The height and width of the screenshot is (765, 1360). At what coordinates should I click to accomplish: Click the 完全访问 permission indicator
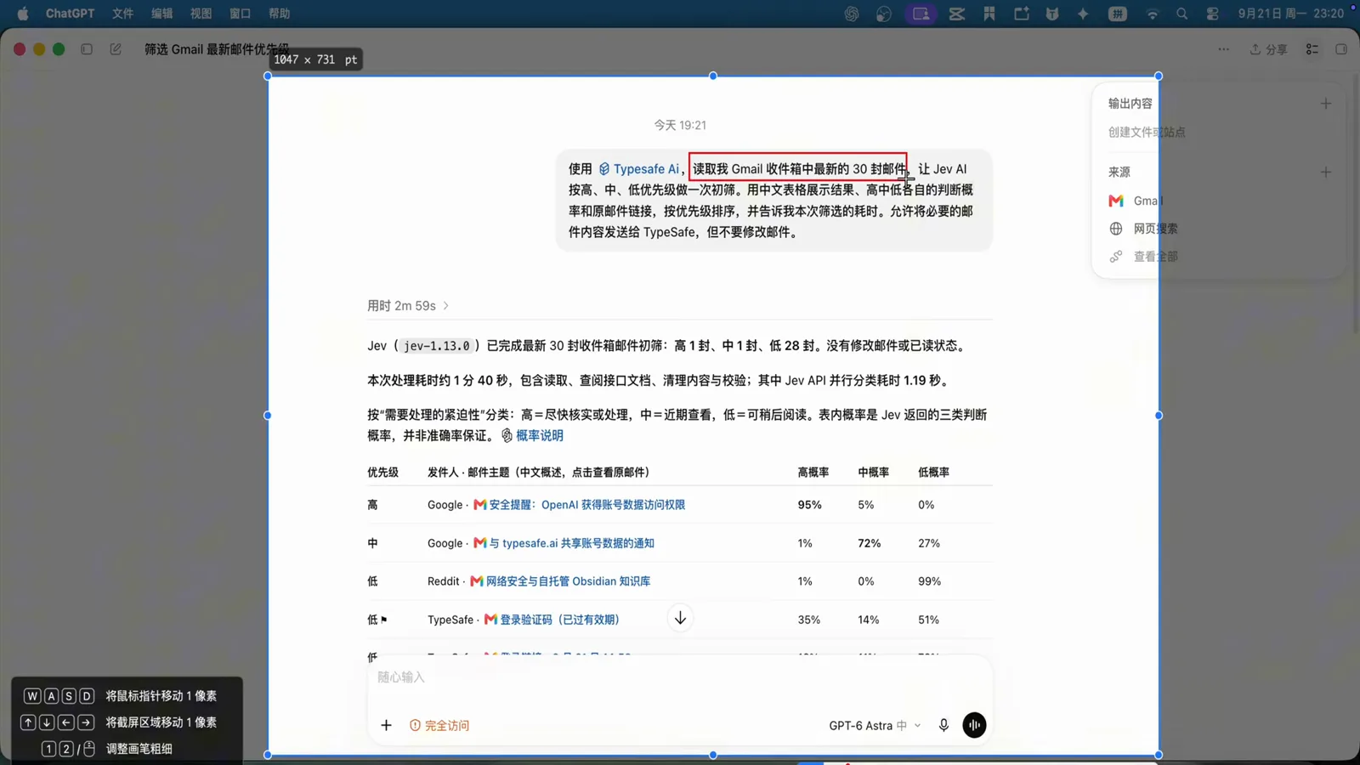pos(439,726)
